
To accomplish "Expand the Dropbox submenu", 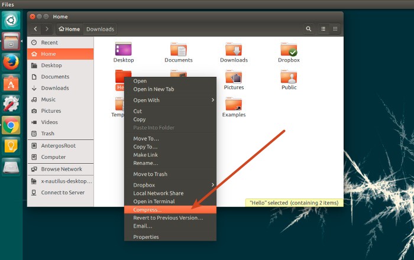I will pyautogui.click(x=170, y=185).
